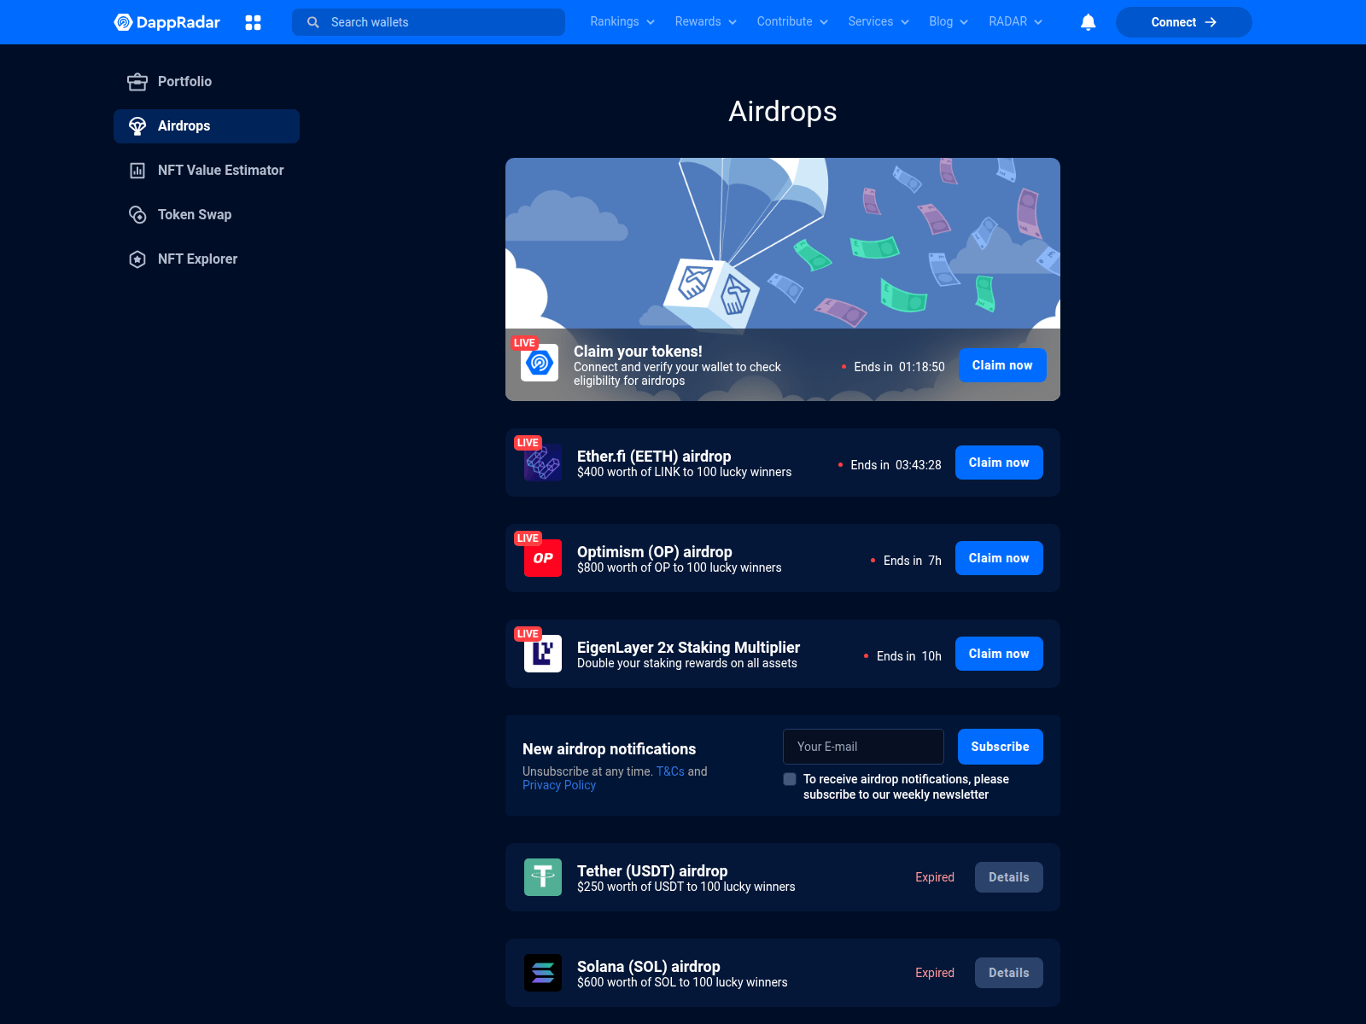Select the Portfolio briefcase icon
The image size is (1366, 1024).
click(x=137, y=81)
